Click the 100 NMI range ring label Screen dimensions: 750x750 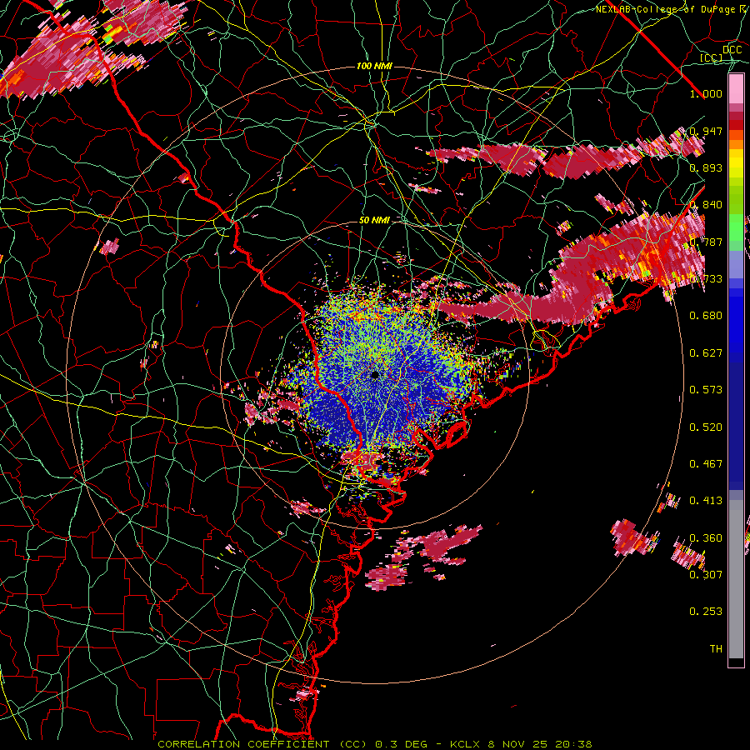pyautogui.click(x=374, y=66)
